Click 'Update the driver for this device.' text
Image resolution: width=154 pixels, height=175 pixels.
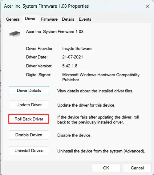click(86, 105)
